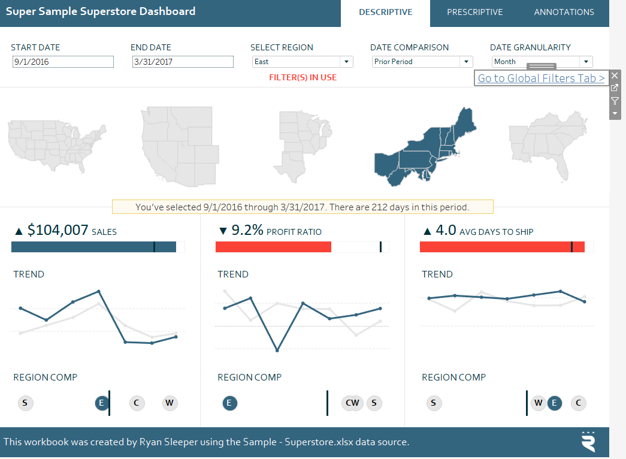Select the West region map
626x459 pixels.
(x=180, y=146)
